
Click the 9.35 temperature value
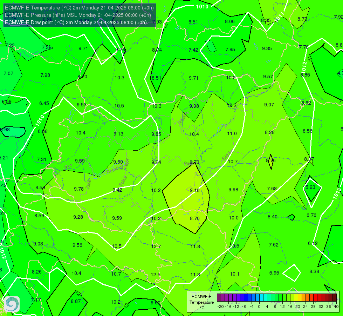coord(267,48)
